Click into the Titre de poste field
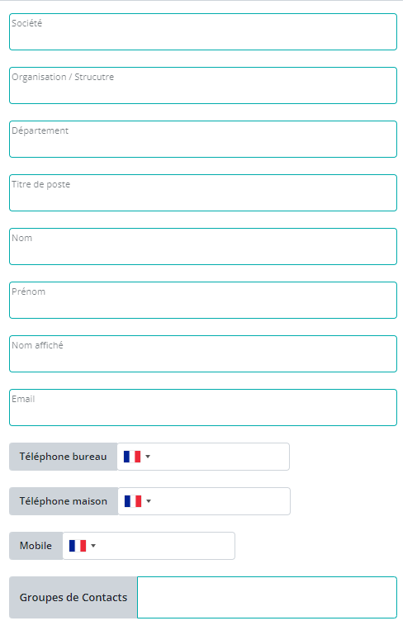Image resolution: width=417 pixels, height=635 pixels. 203,192
